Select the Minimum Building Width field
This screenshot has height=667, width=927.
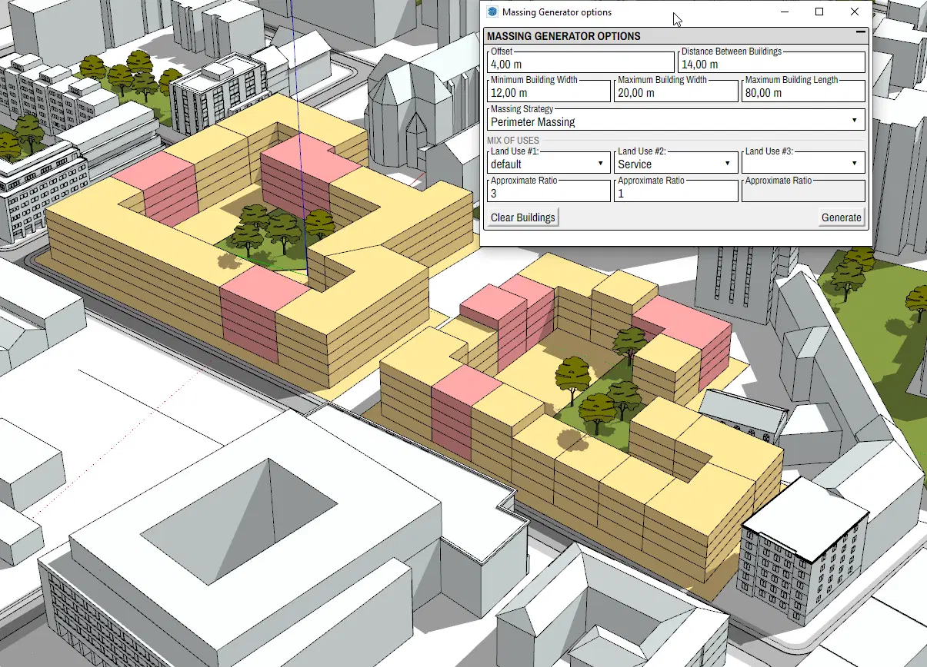coord(549,91)
